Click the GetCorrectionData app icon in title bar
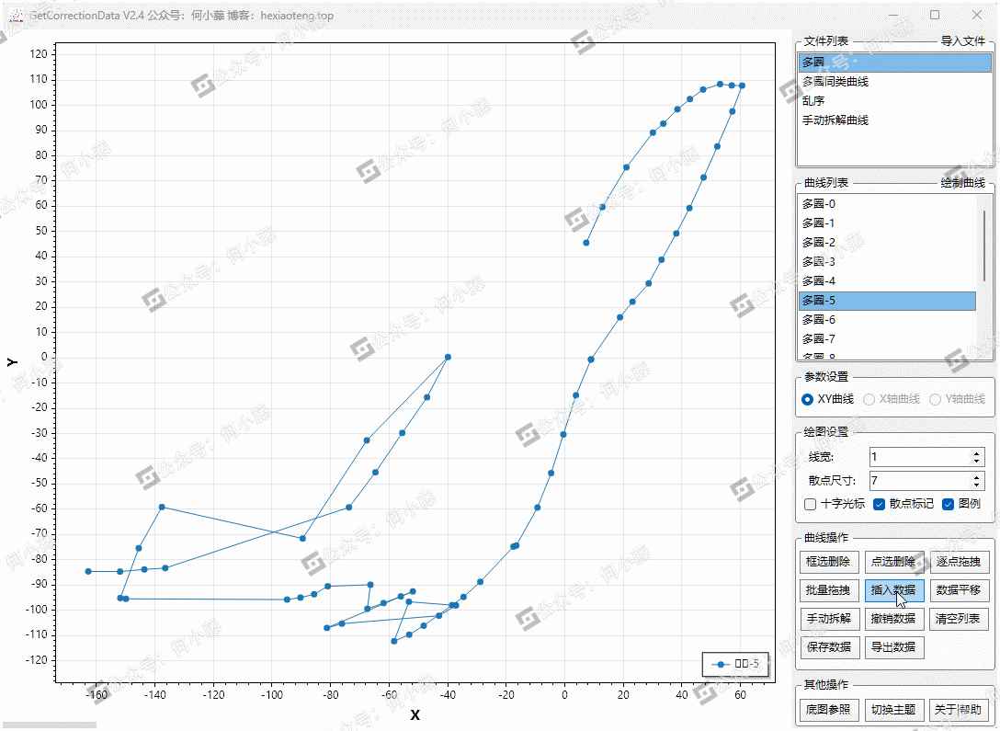 click(x=16, y=16)
